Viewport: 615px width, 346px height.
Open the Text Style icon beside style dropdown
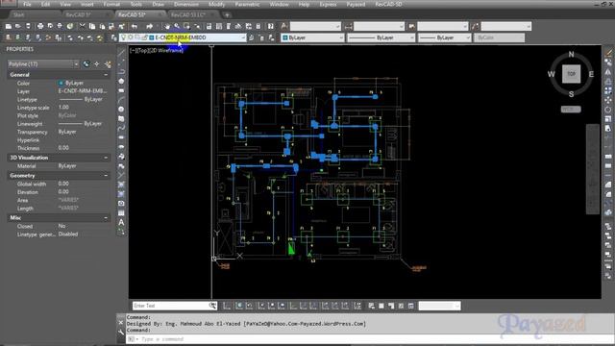284,26
